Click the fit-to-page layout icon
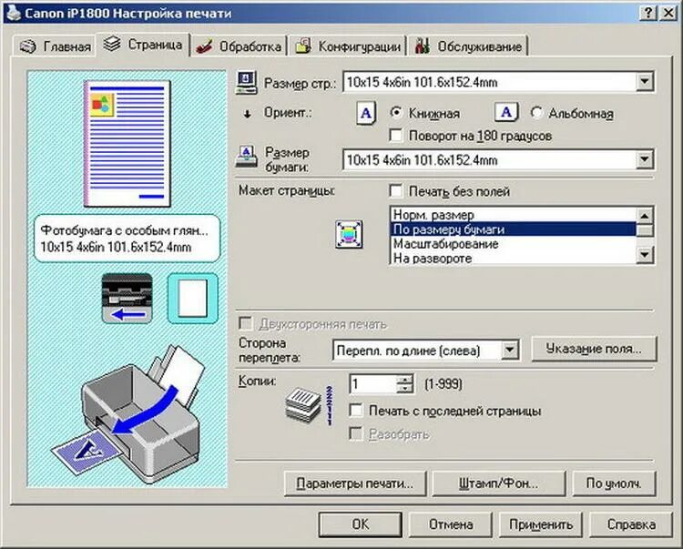This screenshot has height=549, width=683. (x=349, y=234)
